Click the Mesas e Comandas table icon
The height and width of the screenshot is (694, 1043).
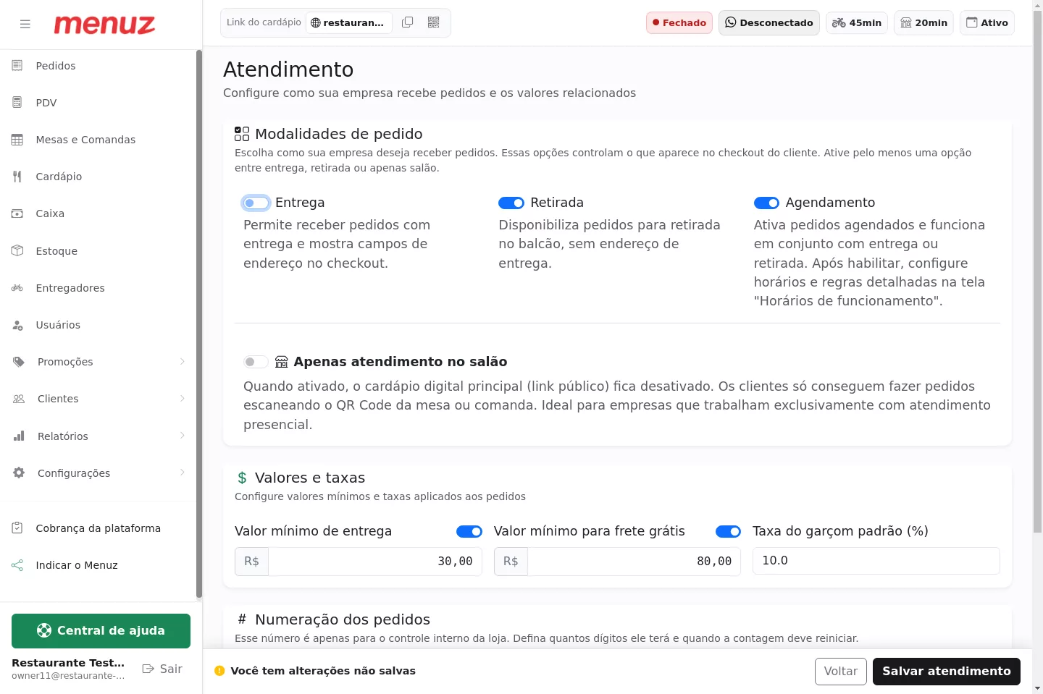17,140
